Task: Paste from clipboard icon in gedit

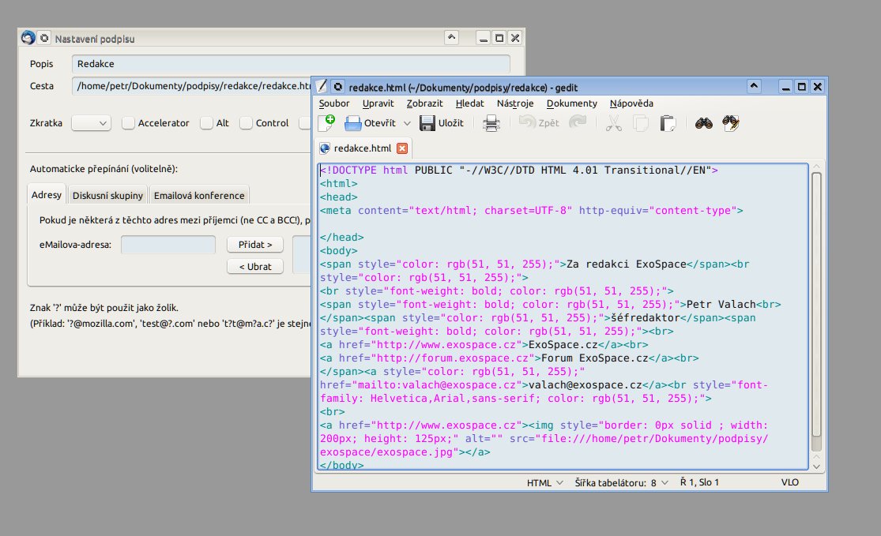Action: click(x=668, y=123)
